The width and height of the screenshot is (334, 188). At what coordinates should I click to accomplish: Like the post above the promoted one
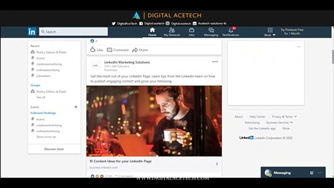97,50
